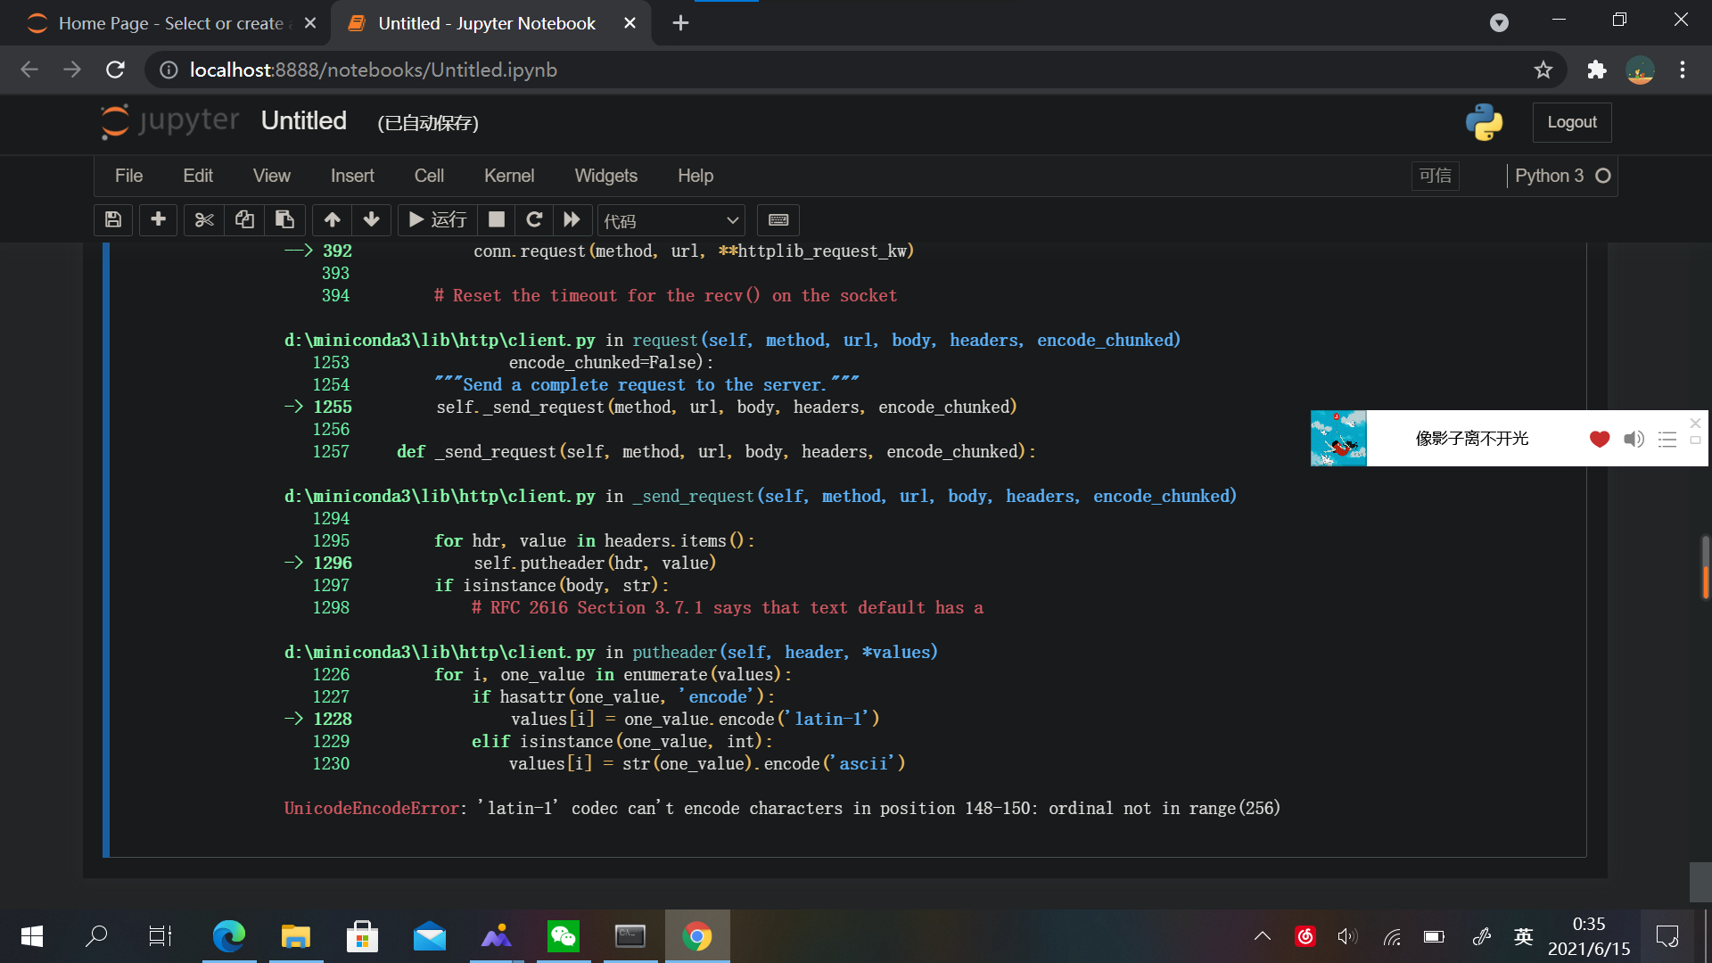The image size is (1712, 963).
Task: Open the Widgets menu
Action: point(606,176)
